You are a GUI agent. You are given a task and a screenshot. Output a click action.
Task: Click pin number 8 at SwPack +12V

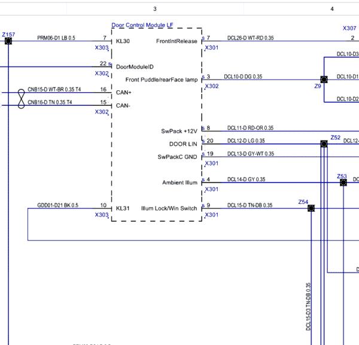coord(208,128)
